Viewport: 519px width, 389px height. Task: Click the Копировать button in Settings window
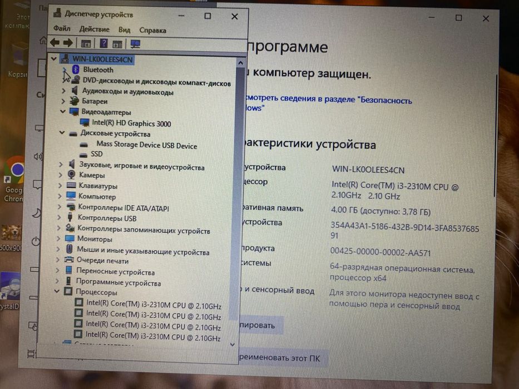(x=261, y=325)
